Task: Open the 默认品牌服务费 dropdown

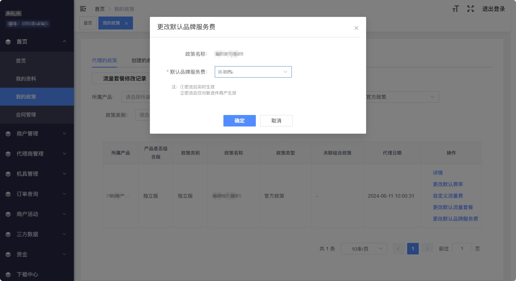Action: (x=253, y=72)
